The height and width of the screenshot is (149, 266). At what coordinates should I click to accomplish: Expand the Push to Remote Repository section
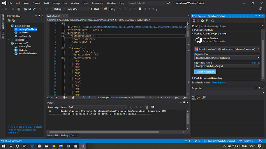click(x=193, y=78)
